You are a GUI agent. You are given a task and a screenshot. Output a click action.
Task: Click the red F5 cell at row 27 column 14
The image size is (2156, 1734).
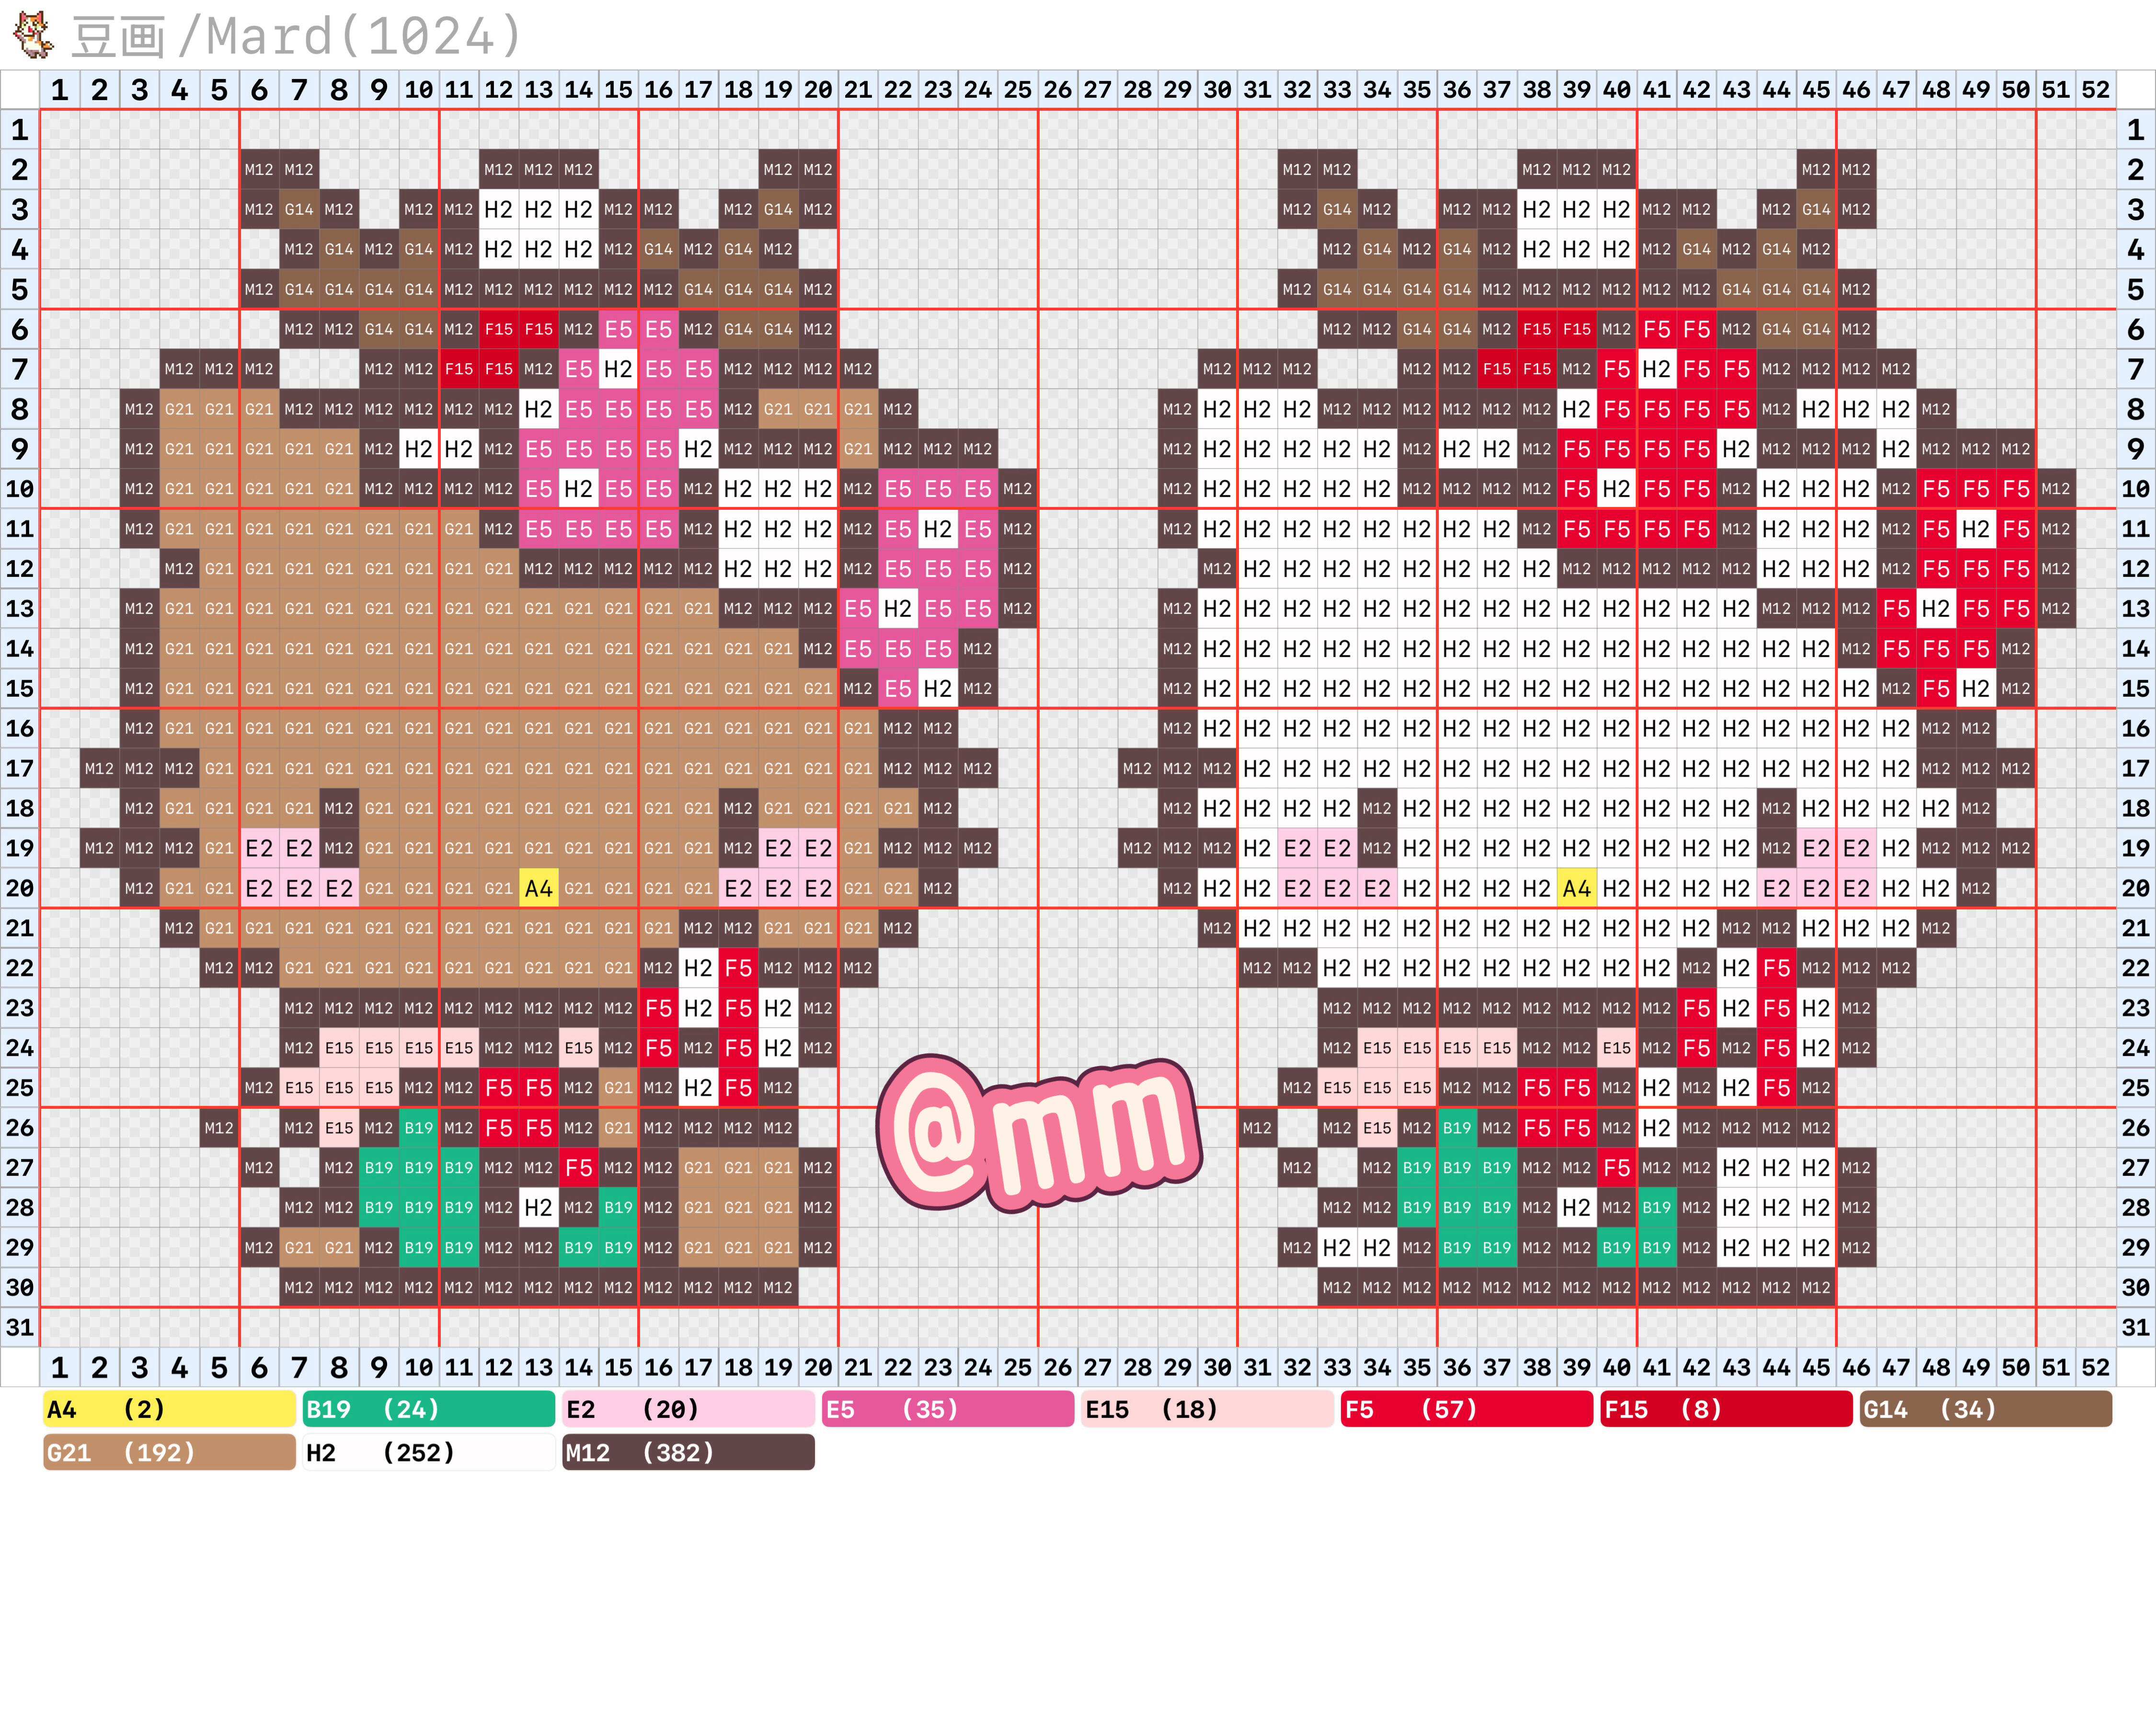point(579,1168)
